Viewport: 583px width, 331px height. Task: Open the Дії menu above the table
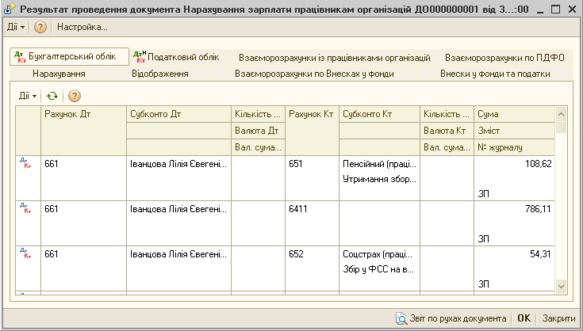pyautogui.click(x=28, y=96)
